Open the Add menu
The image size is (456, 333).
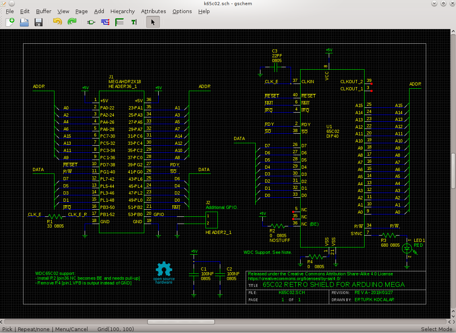tap(99, 12)
